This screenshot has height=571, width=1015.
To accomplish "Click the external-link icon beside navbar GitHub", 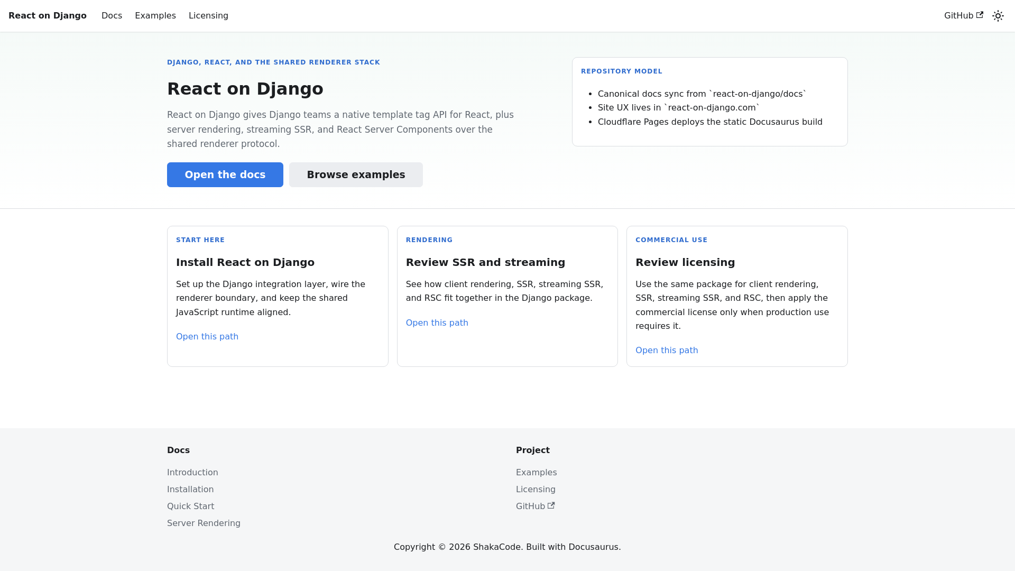I will point(980,15).
